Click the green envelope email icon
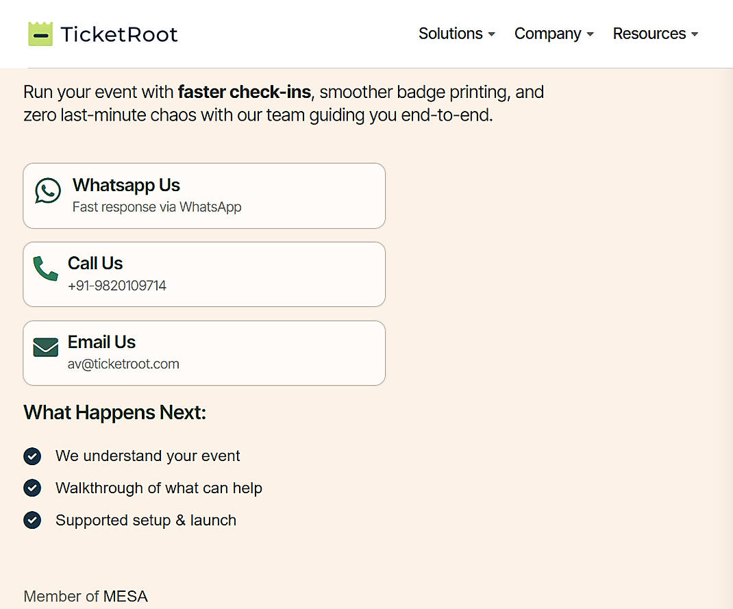This screenshot has width=733, height=609. click(46, 347)
